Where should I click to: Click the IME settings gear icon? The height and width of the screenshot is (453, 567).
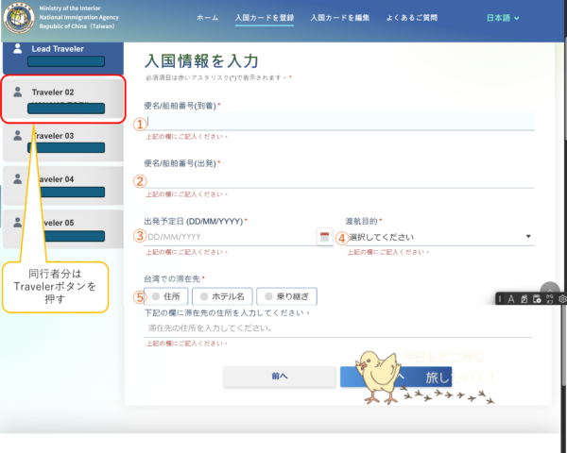click(561, 299)
